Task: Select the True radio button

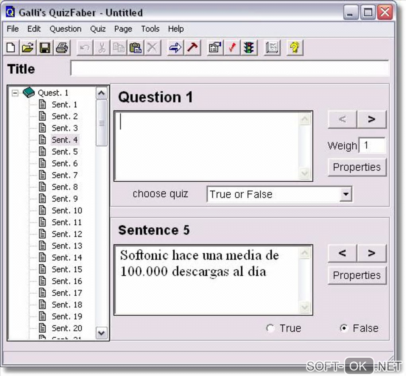Action: coord(271,328)
